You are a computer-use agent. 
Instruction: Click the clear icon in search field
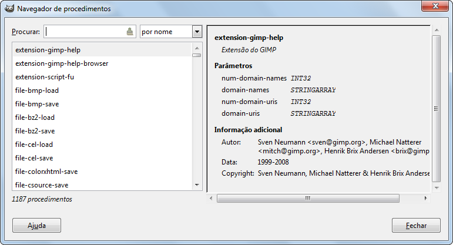pos(130,32)
